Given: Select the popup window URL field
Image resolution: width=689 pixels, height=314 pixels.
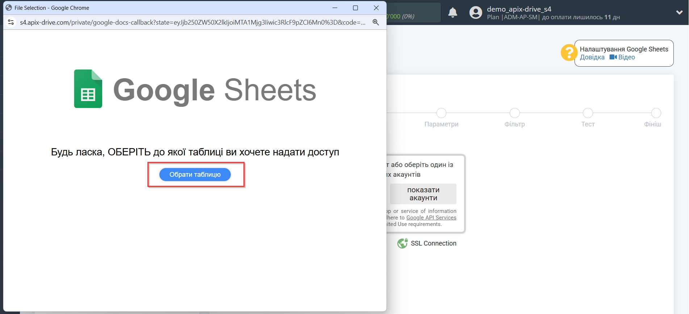Looking at the screenshot, I should click(193, 22).
